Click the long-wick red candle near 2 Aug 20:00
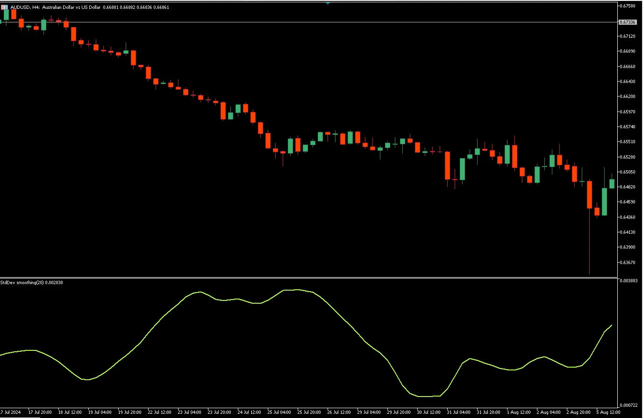The image size is (643, 418). pos(589,195)
